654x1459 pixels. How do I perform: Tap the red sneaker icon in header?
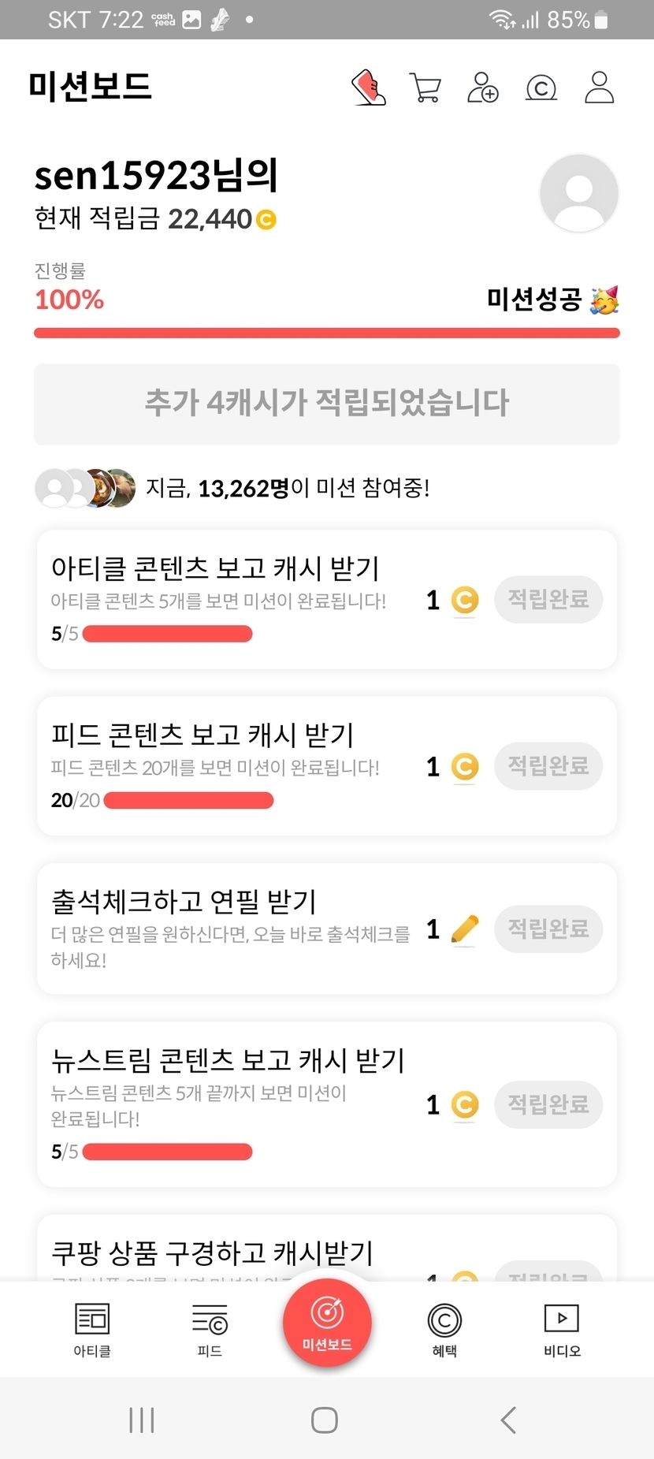coord(368,87)
